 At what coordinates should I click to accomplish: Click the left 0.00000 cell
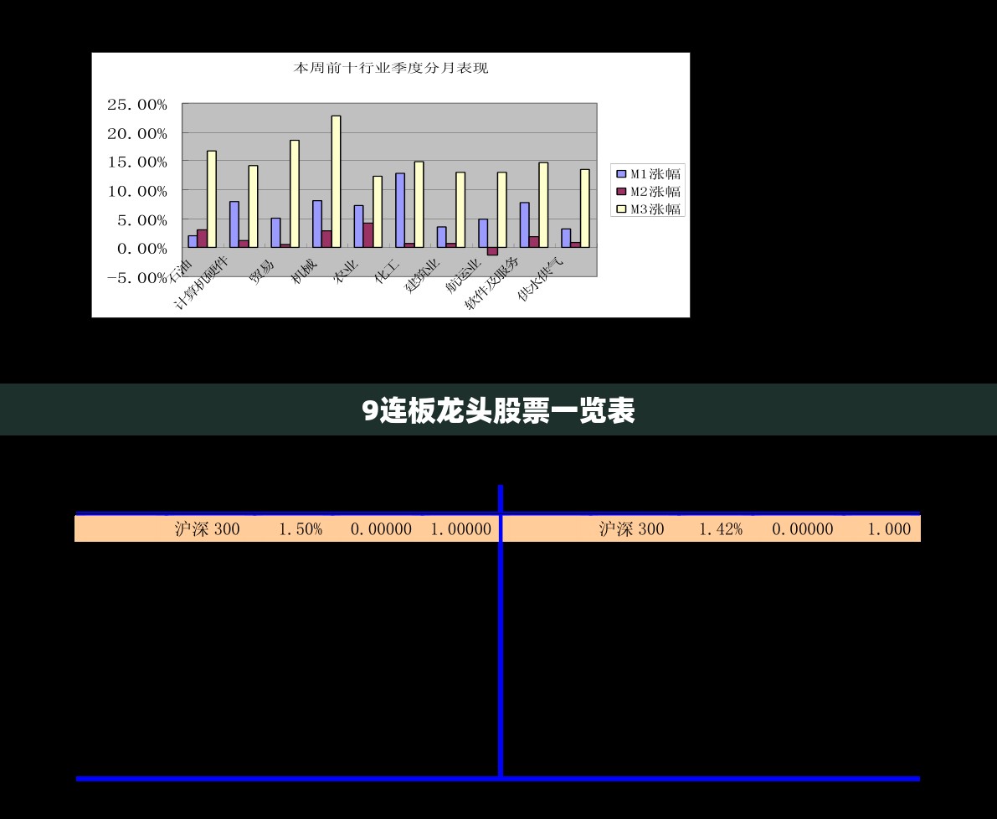click(x=381, y=529)
